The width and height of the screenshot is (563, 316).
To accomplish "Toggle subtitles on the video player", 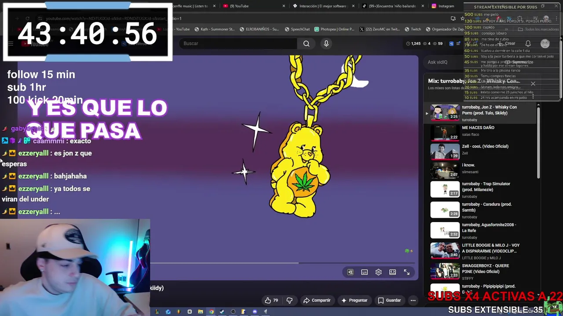I will tap(364, 272).
